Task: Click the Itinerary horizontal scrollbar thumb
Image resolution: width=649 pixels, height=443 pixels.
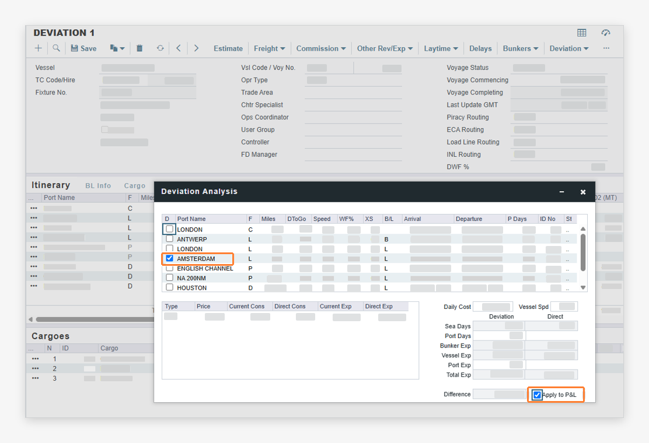Action: tap(95, 319)
